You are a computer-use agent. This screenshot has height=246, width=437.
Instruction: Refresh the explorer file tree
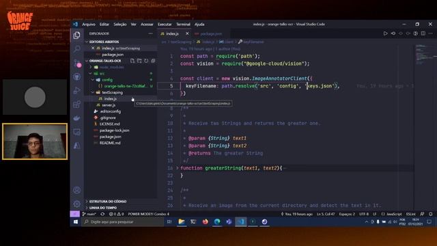(x=146, y=61)
